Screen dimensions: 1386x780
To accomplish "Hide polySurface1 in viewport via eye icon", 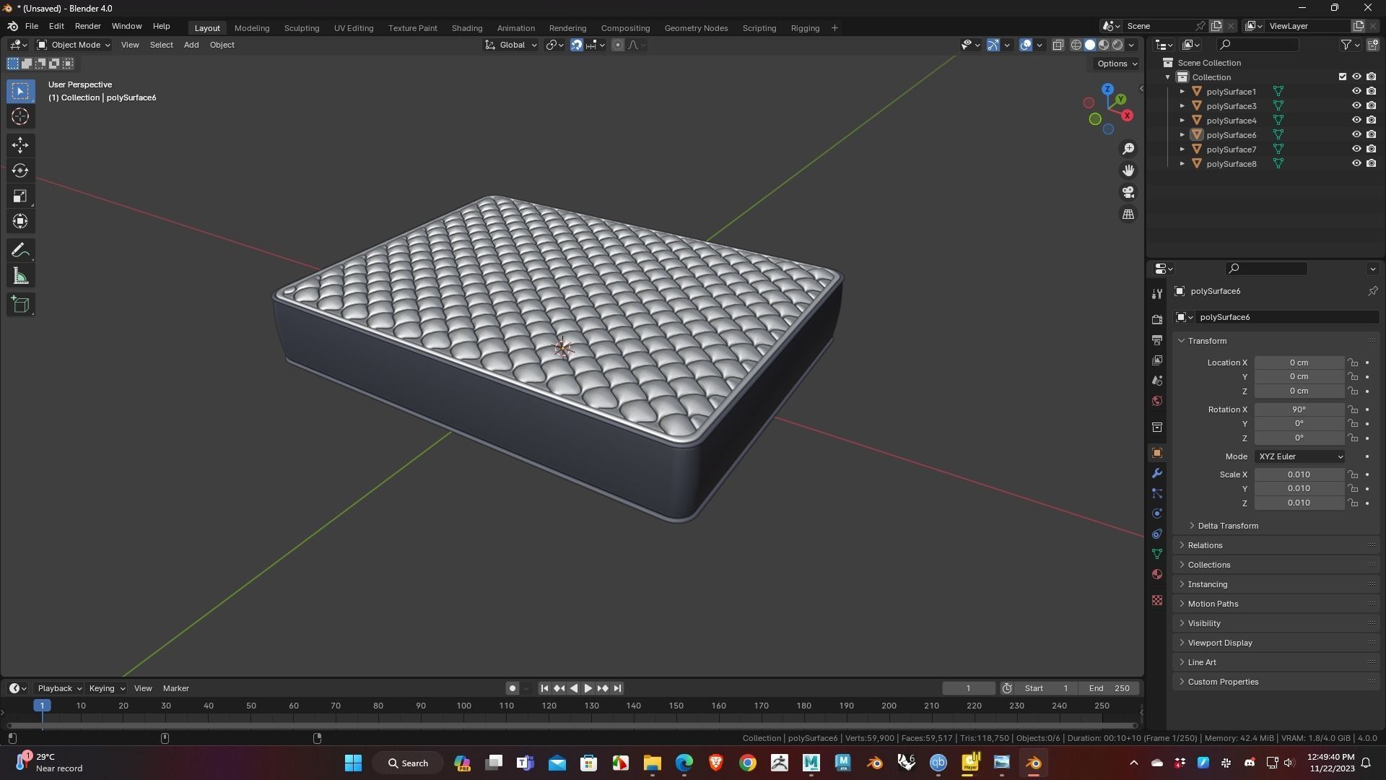I will (1356, 92).
